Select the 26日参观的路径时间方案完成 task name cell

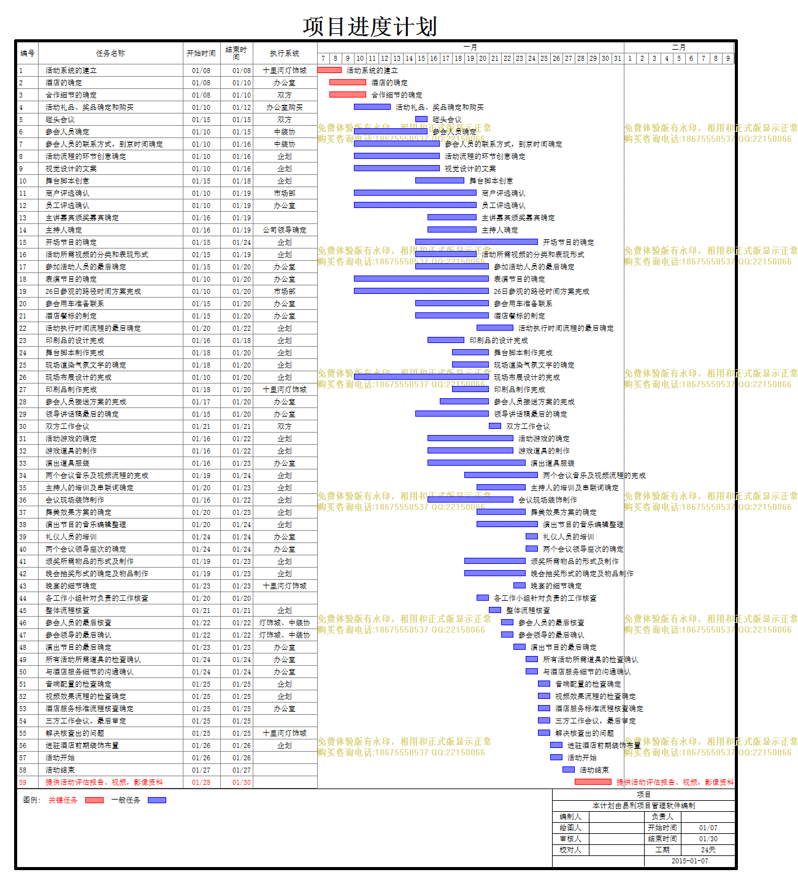[x=111, y=291]
